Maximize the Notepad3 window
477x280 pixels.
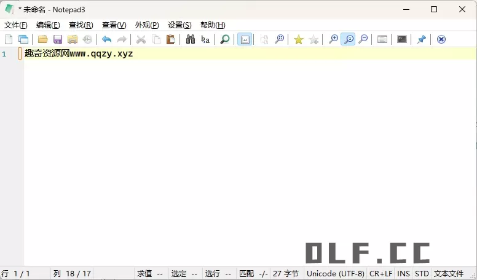click(x=434, y=9)
